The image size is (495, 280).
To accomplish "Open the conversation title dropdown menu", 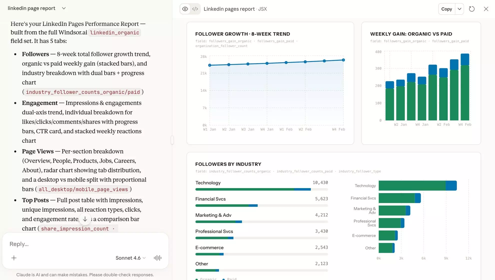I will click(x=63, y=8).
